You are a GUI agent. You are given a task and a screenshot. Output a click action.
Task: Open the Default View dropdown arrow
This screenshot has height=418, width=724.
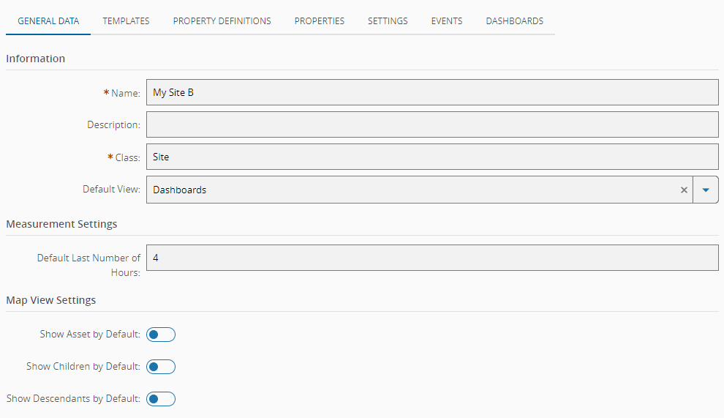(x=706, y=190)
